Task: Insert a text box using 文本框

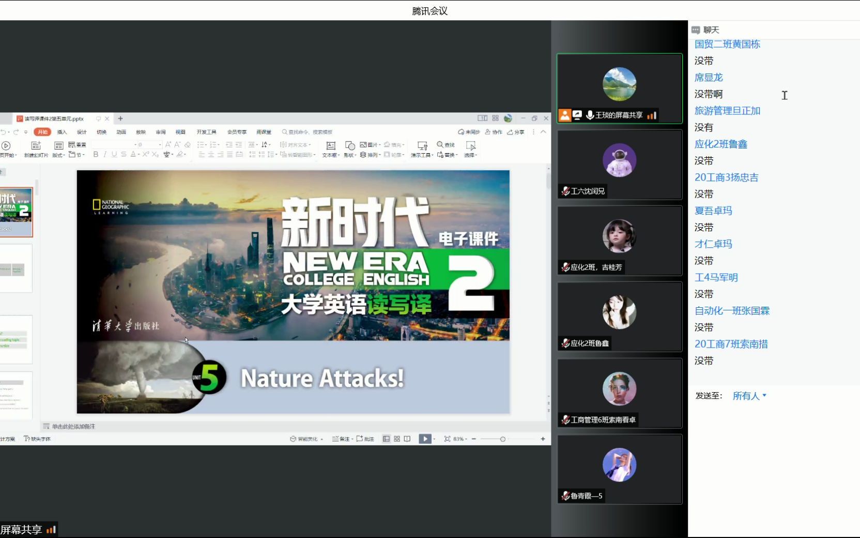Action: 331,150
